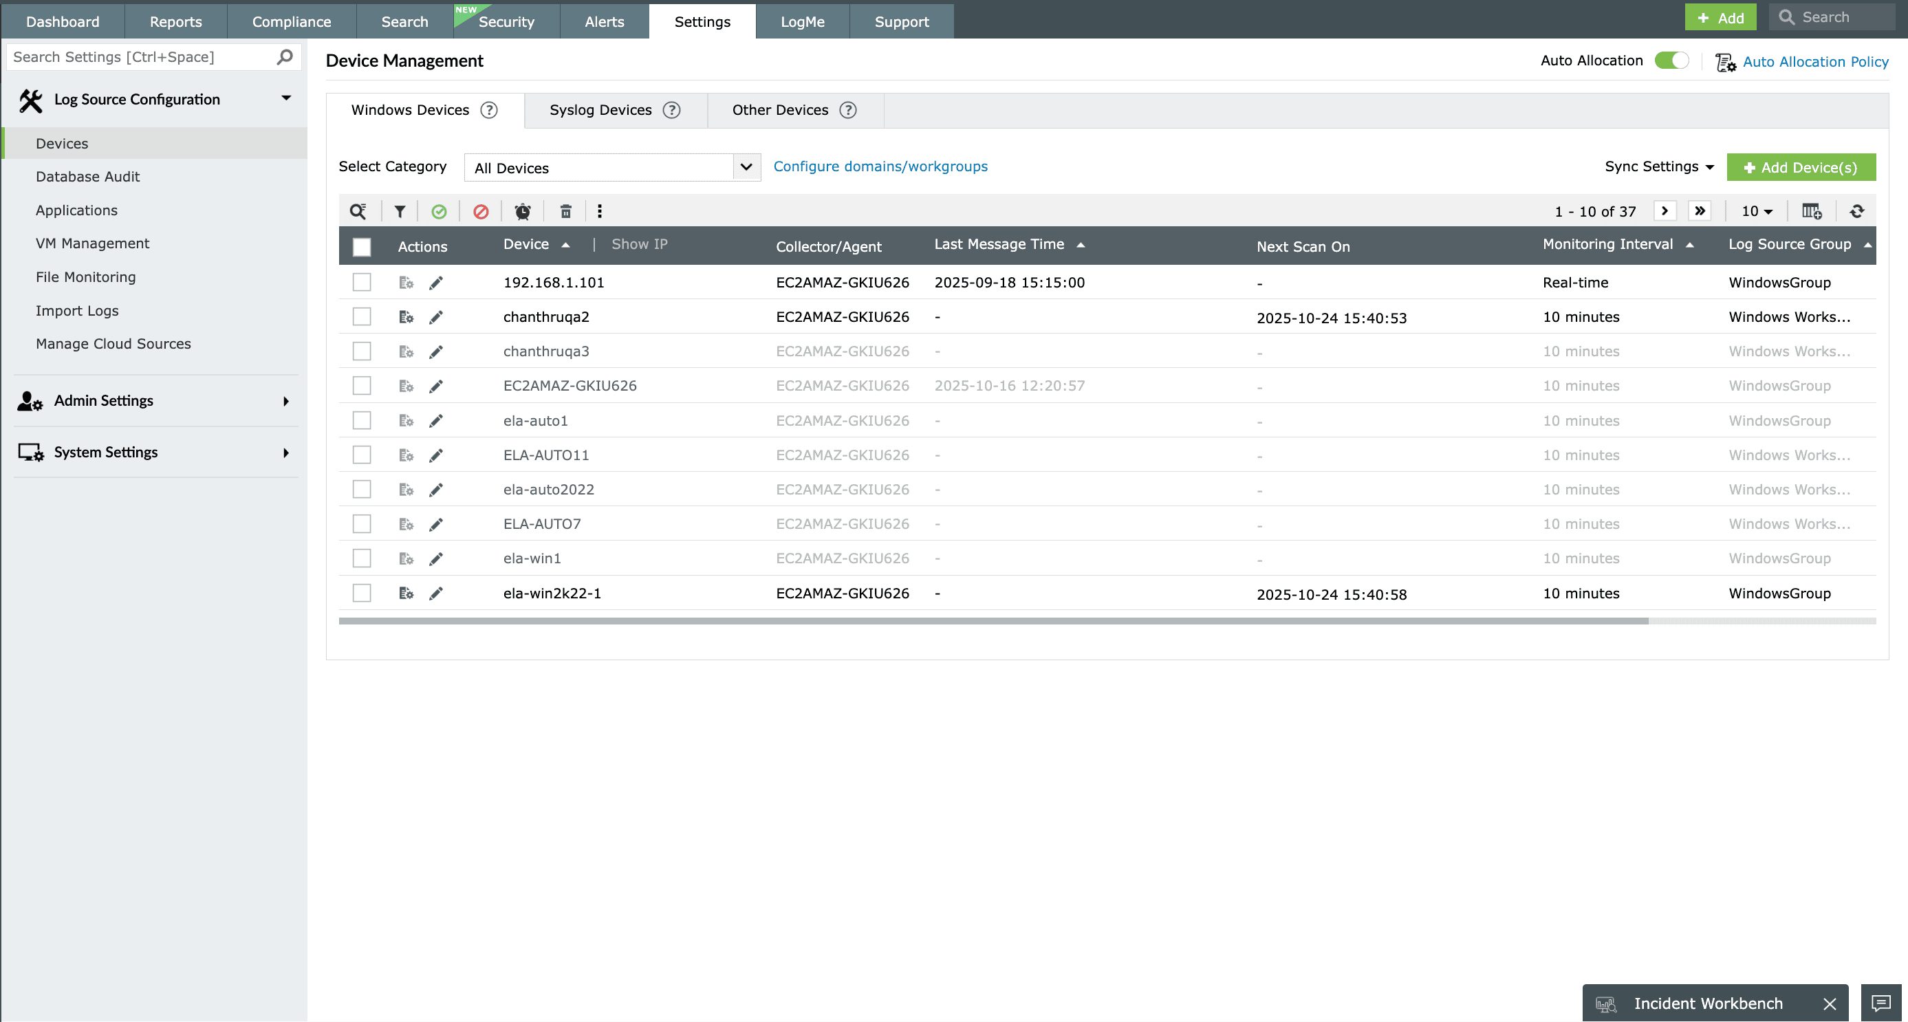Open the scan scheduler alarm clock icon
This screenshot has height=1022, width=1908.
tap(523, 211)
